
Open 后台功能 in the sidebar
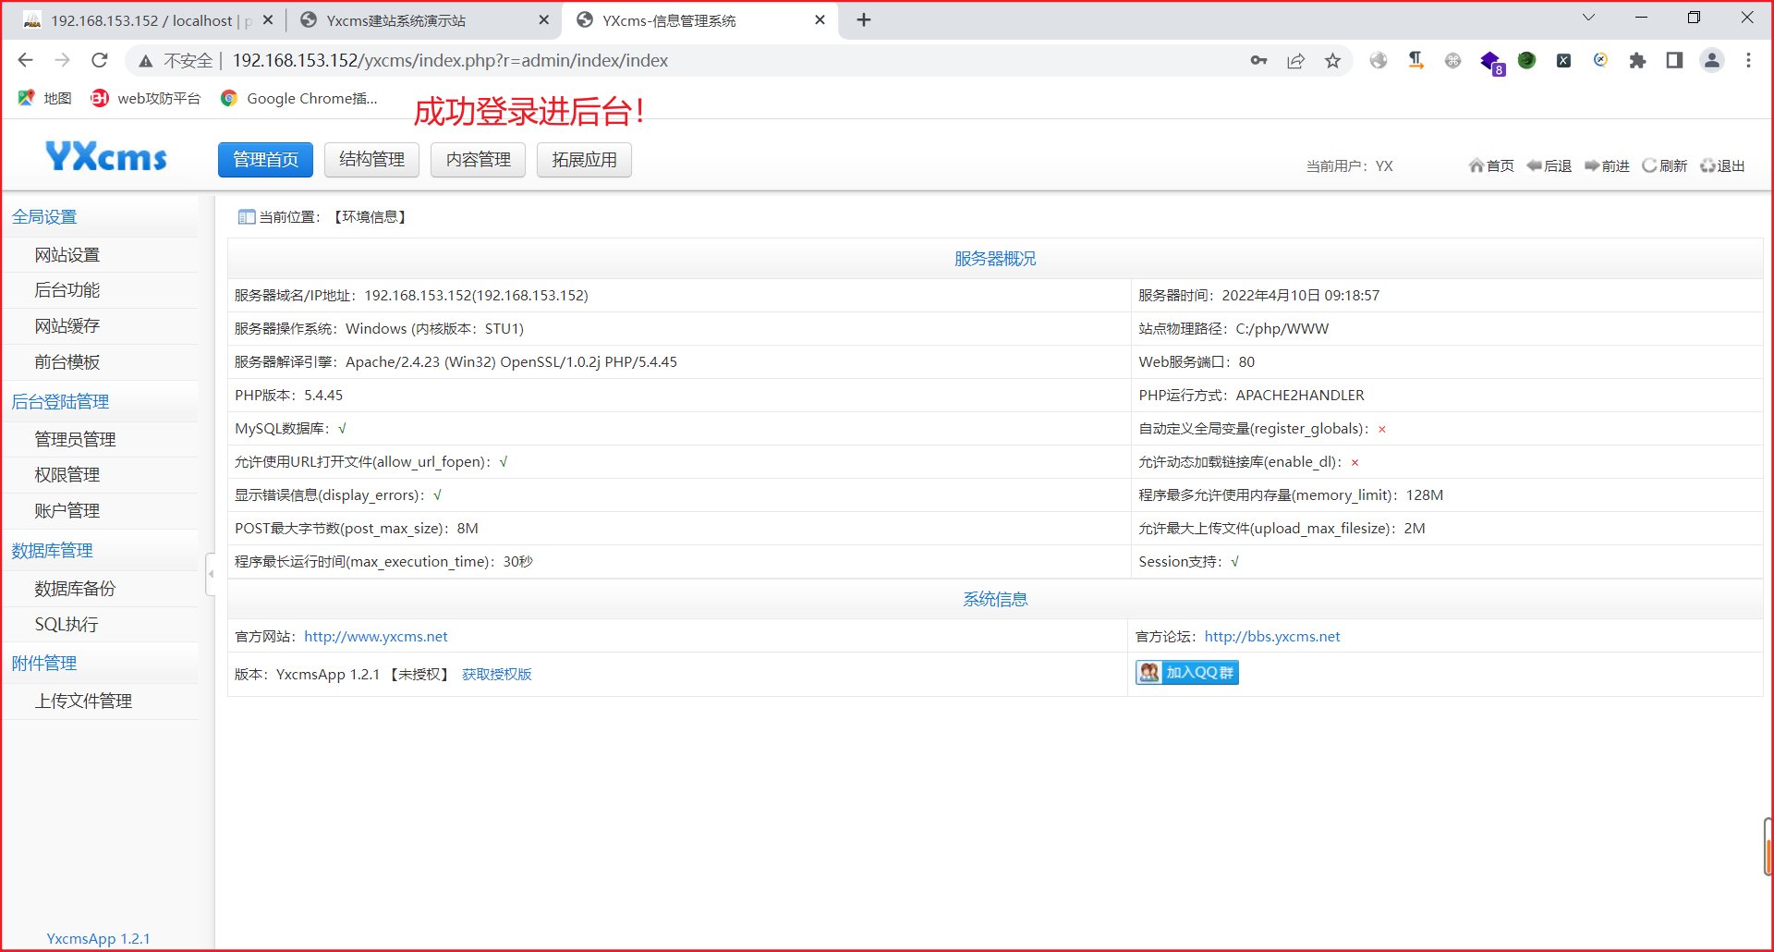click(67, 290)
